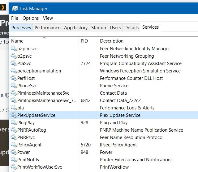Sort services by the Name column header
The width and height of the screenshot is (198, 172).
point(17,41)
